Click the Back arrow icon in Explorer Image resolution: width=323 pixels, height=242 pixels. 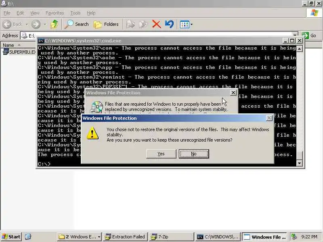tap(7, 24)
